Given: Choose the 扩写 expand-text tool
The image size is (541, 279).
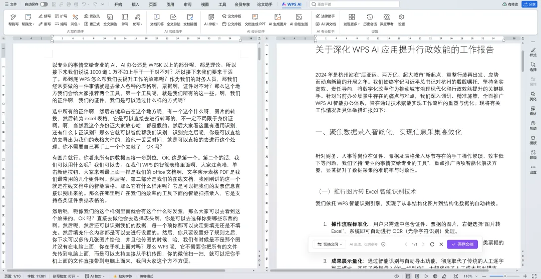Looking at the screenshot, I should pos(61,16).
